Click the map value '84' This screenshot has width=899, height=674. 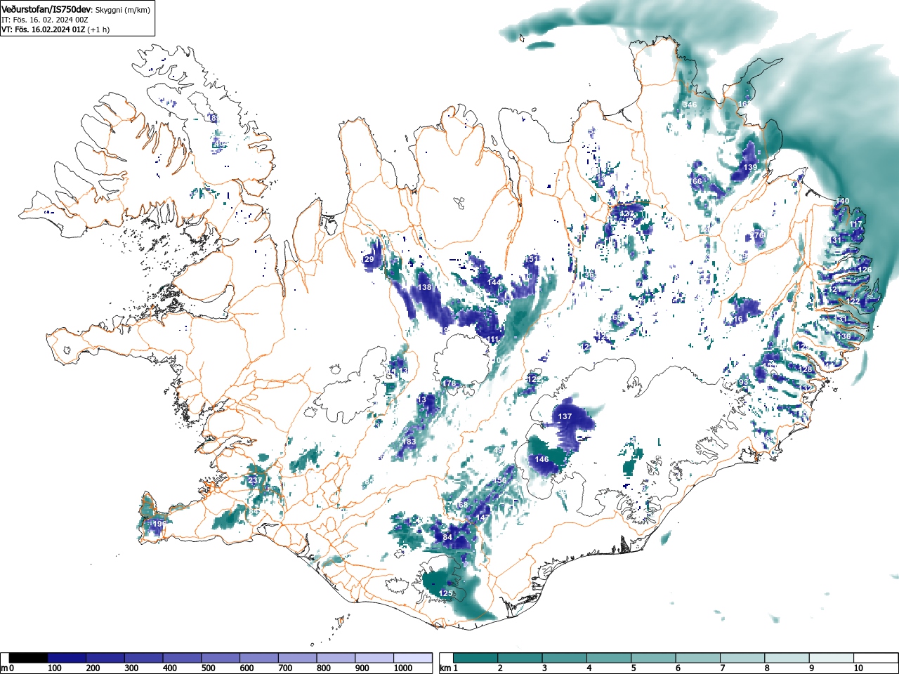tap(447, 538)
